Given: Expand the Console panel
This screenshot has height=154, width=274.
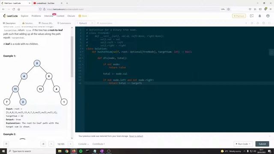Looking at the screenshot, I should 83,144.
